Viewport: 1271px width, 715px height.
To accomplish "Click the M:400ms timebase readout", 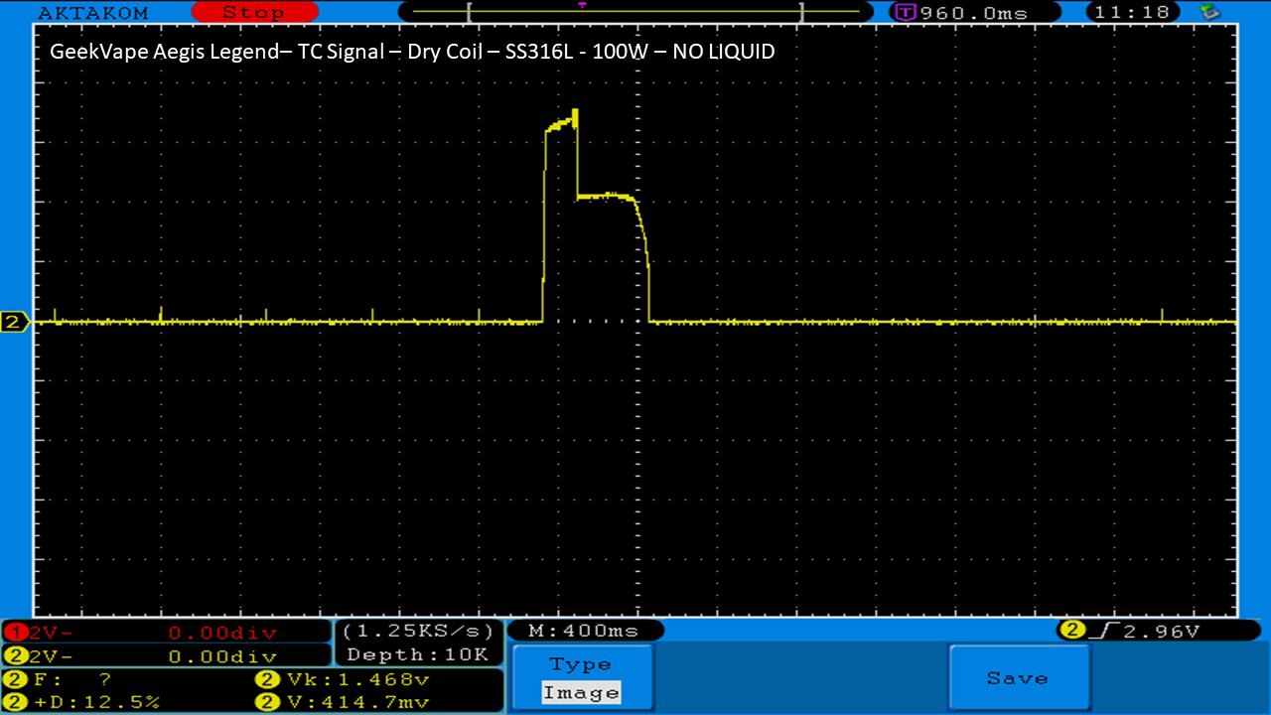I will click(584, 631).
